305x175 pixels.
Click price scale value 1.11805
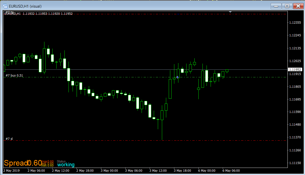tap(295, 87)
